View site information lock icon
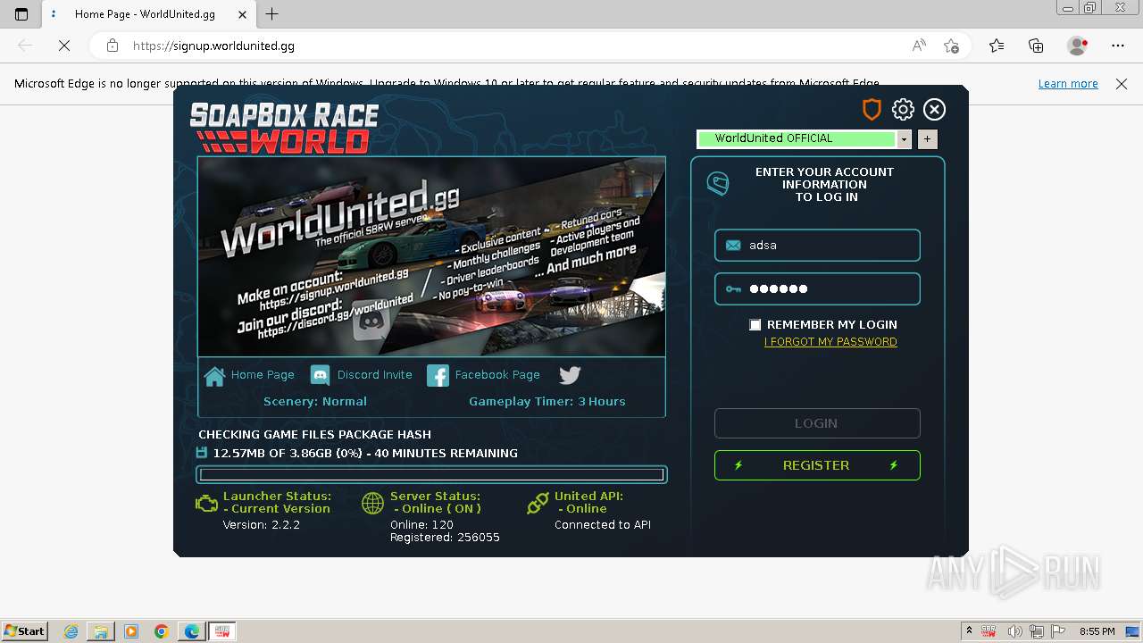This screenshot has height=643, width=1143. [113, 46]
